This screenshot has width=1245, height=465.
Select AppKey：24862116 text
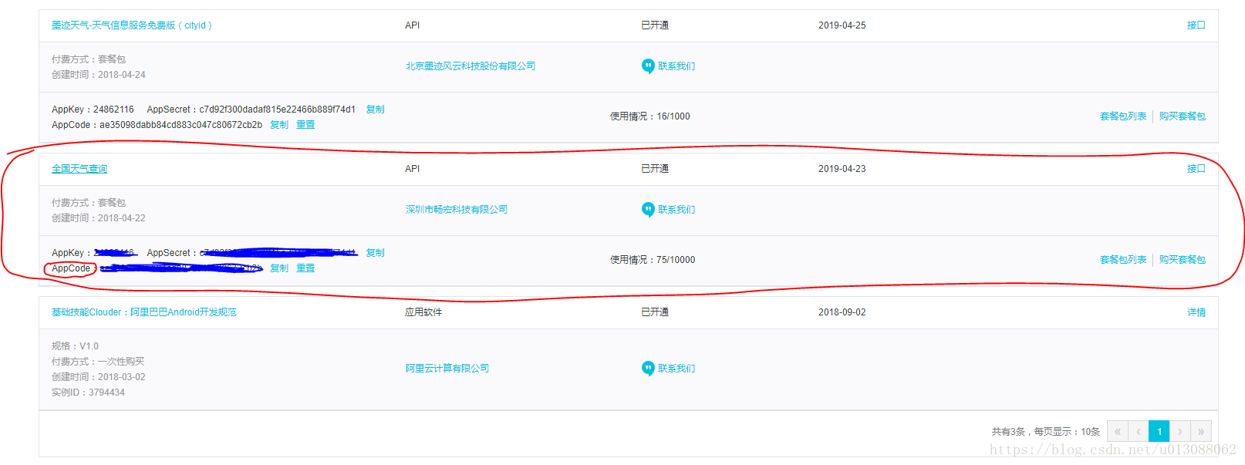coord(93,110)
